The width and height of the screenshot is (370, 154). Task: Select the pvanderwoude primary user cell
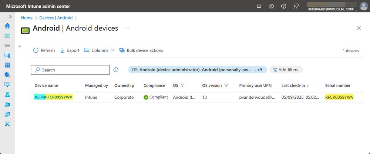coord(257,97)
